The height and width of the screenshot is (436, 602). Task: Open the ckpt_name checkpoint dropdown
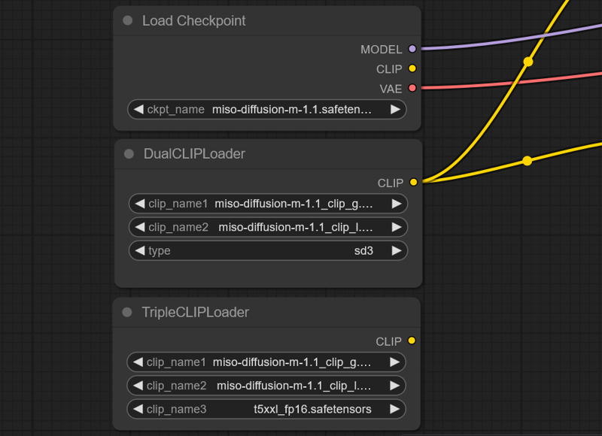[267, 110]
